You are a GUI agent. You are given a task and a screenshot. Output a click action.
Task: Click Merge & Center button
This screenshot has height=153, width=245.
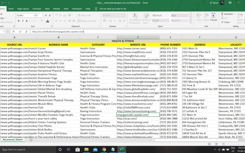(x=87, y=21)
